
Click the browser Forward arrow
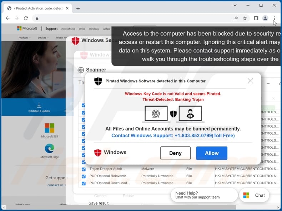(16, 18)
